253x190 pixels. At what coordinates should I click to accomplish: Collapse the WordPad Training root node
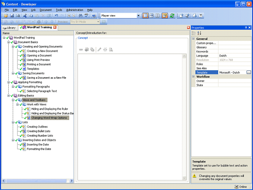click(4, 38)
